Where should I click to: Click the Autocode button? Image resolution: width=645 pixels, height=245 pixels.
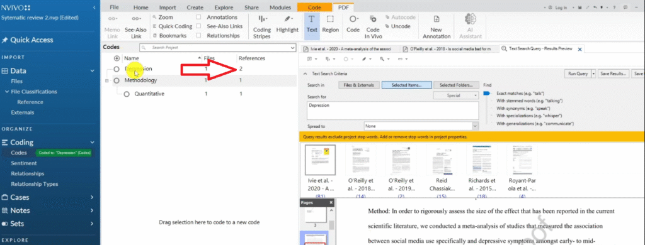(400, 17)
